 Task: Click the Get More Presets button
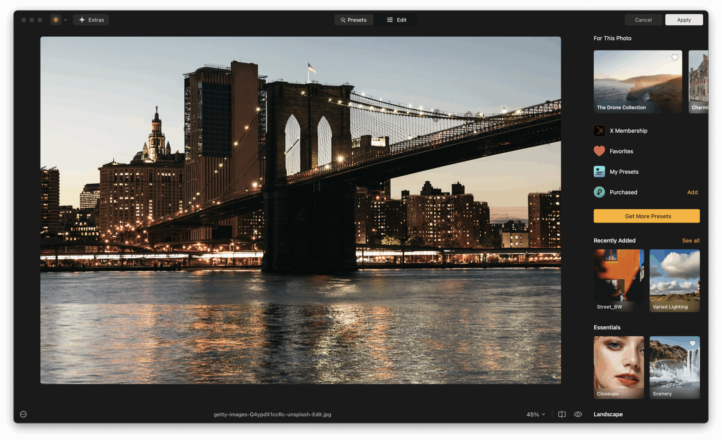(x=647, y=216)
